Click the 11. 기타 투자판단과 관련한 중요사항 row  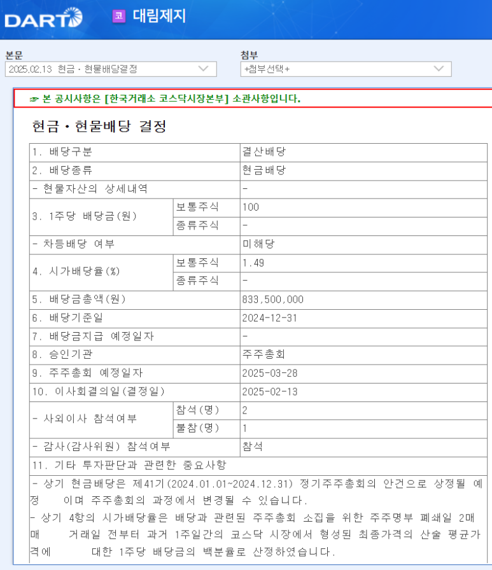pyautogui.click(x=258, y=465)
